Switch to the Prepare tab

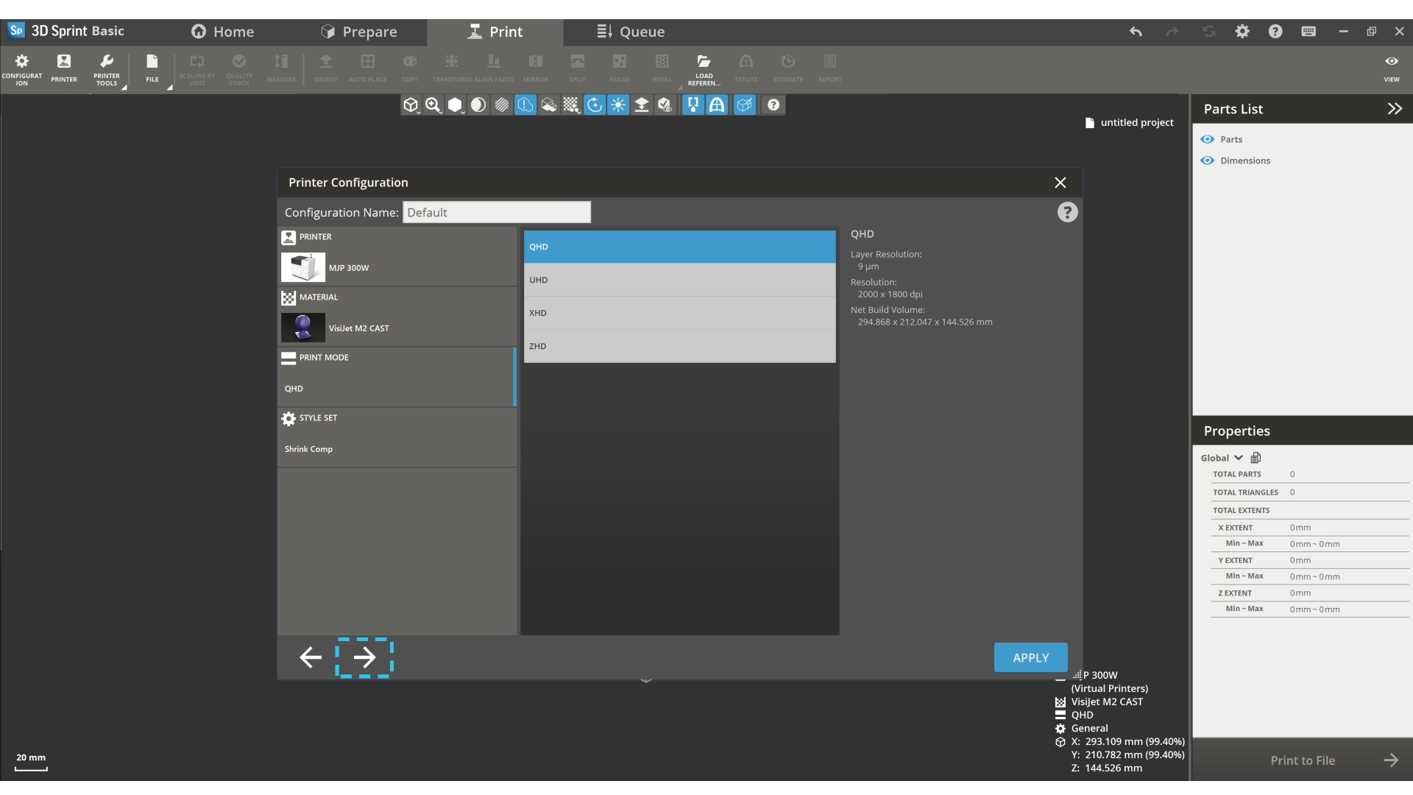(x=359, y=32)
